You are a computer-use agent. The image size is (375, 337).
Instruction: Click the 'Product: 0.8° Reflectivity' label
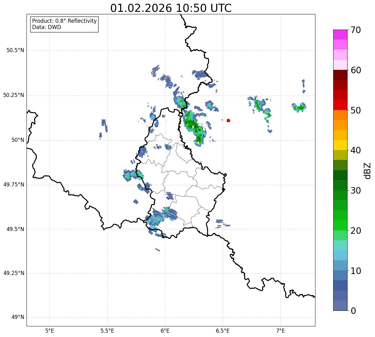tap(65, 21)
